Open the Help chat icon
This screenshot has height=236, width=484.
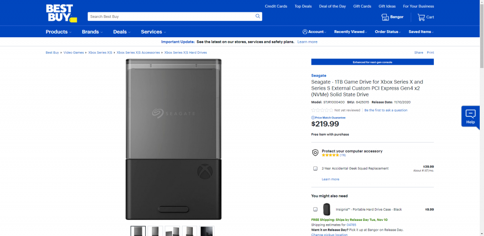tap(470, 114)
